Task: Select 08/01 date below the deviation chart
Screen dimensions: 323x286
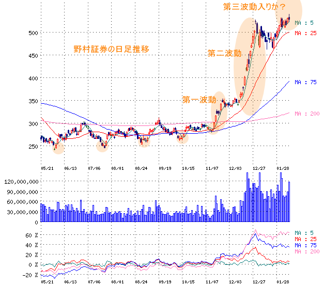Action: pyautogui.click(x=118, y=282)
